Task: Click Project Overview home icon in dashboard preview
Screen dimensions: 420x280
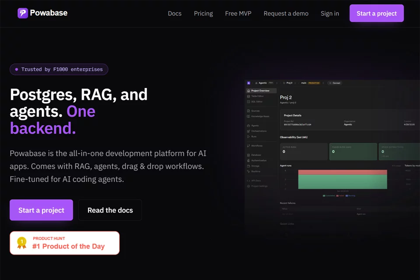Action: click(x=248, y=91)
